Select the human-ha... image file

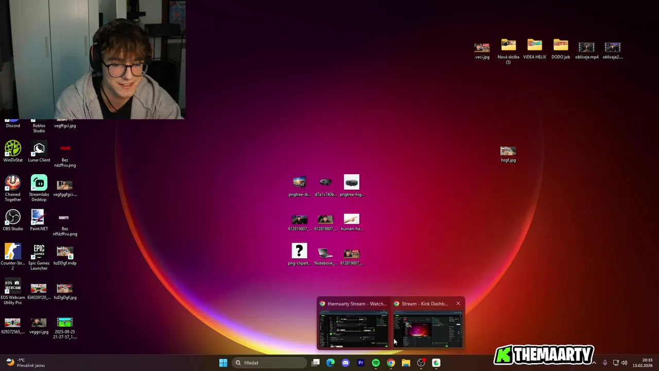click(352, 222)
